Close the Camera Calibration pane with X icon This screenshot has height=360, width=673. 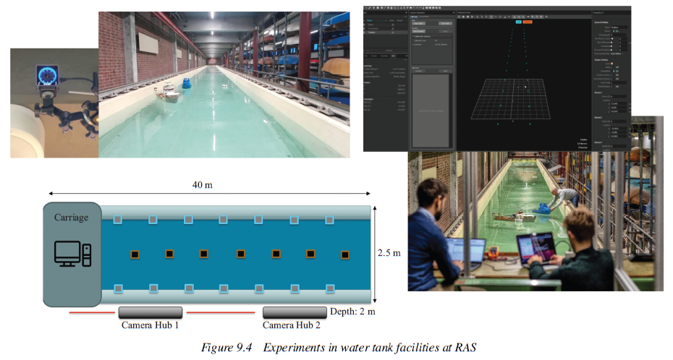coord(454,12)
